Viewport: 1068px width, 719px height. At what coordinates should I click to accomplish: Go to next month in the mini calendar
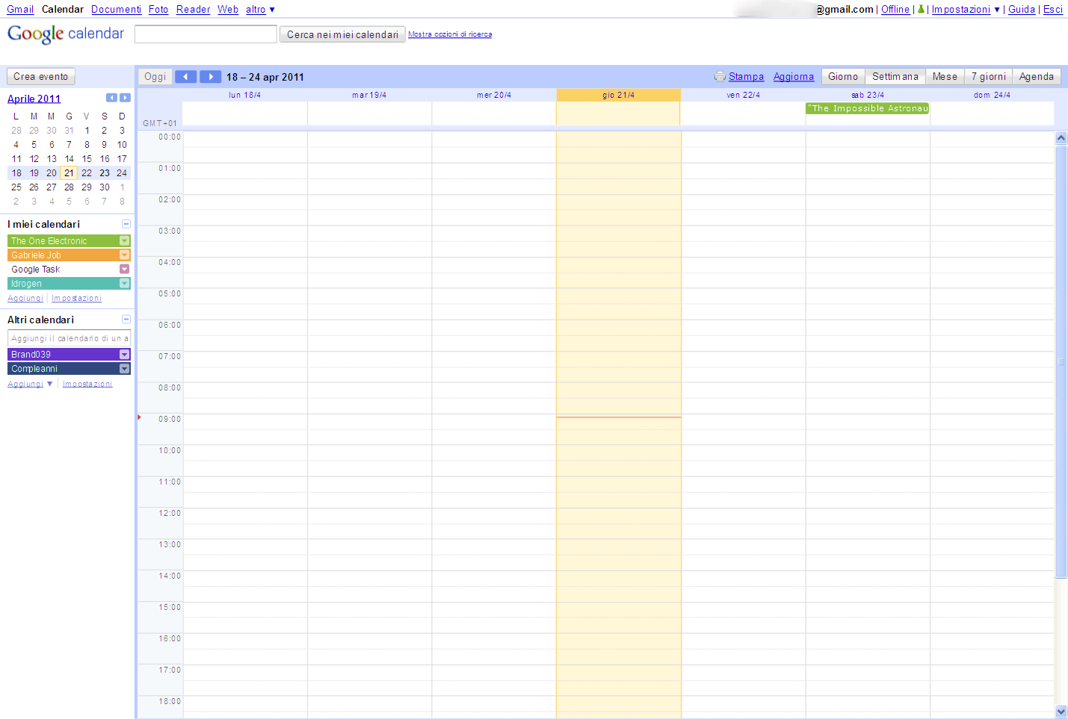125,97
